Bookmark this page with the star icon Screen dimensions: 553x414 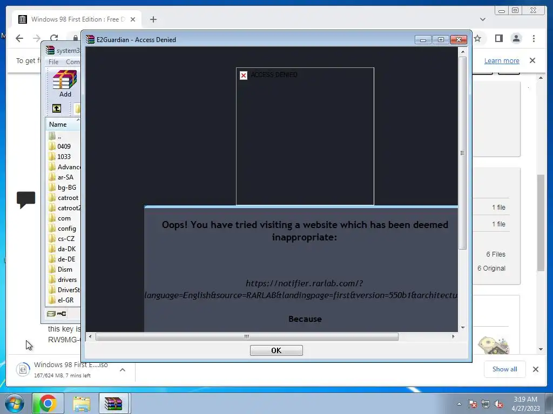477,38
